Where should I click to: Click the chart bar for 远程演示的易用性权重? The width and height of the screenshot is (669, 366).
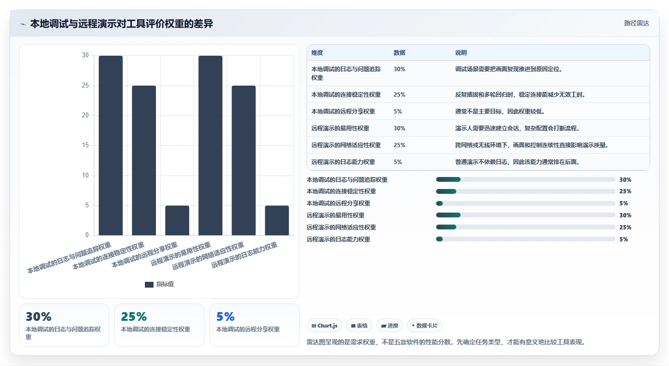(210, 145)
